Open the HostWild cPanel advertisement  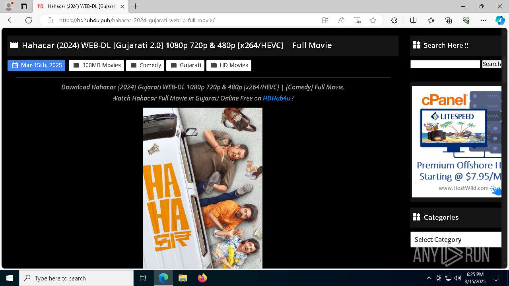(x=457, y=142)
